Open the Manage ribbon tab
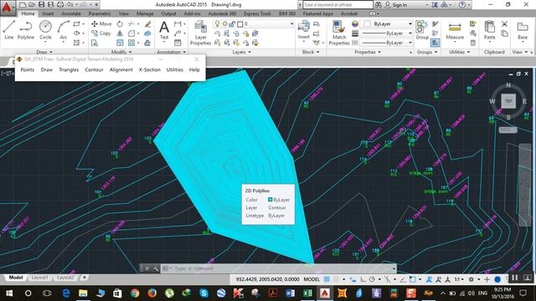Screen dimensions: 536x301 pos(145,13)
